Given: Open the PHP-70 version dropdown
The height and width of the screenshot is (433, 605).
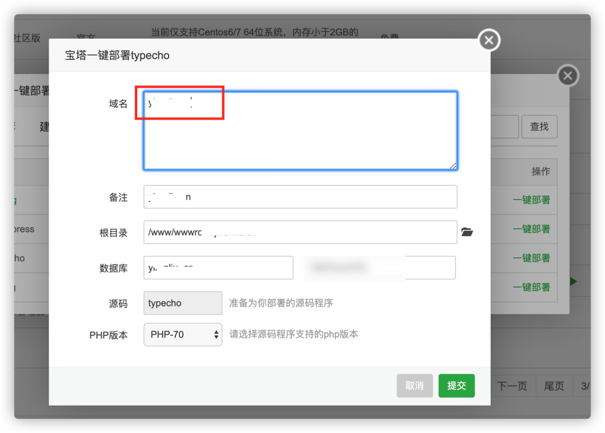Looking at the screenshot, I should [x=183, y=335].
